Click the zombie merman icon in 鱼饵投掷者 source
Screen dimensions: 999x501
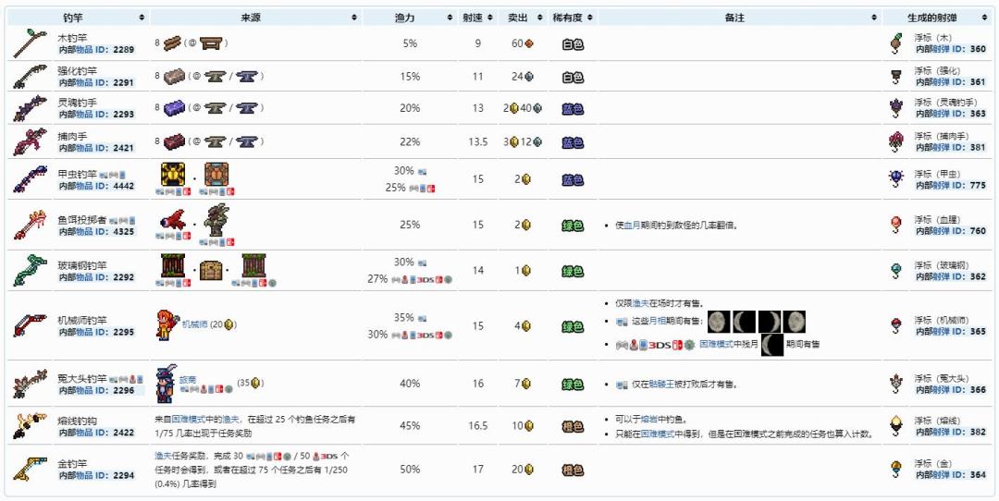[216, 221]
